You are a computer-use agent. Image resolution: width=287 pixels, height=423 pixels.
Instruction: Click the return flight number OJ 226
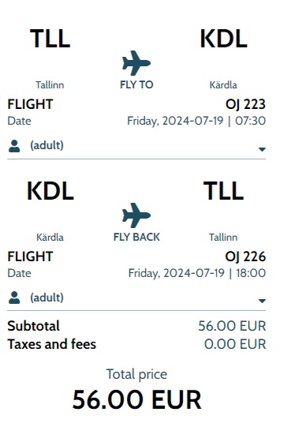coord(245,256)
